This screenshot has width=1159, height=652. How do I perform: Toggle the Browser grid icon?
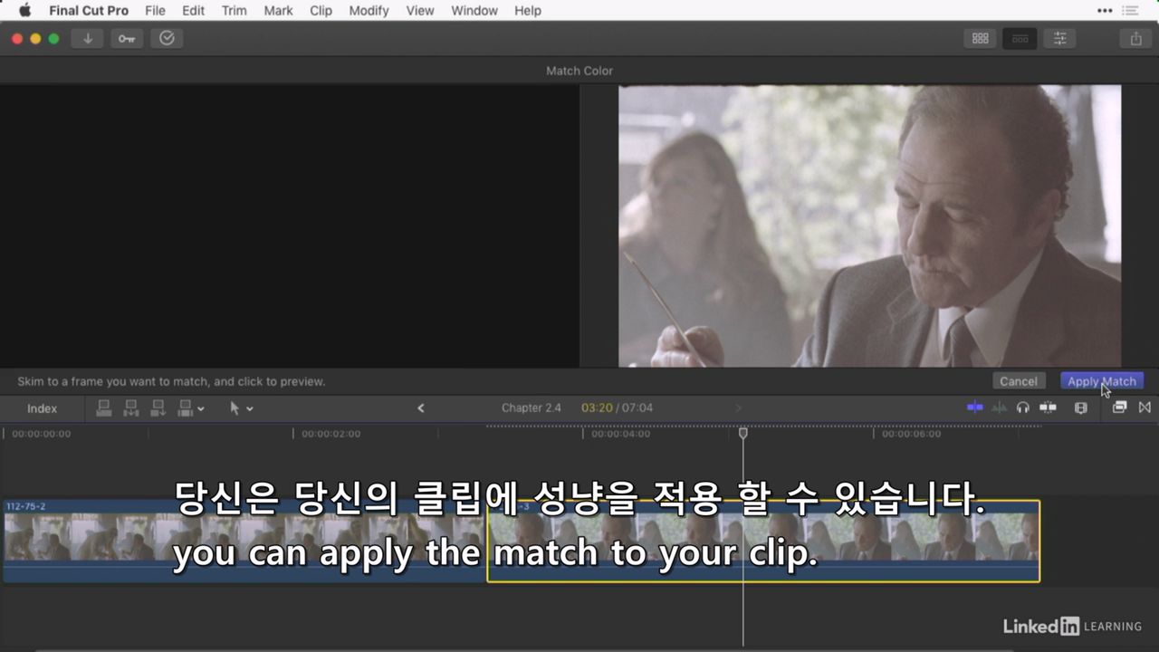click(980, 38)
